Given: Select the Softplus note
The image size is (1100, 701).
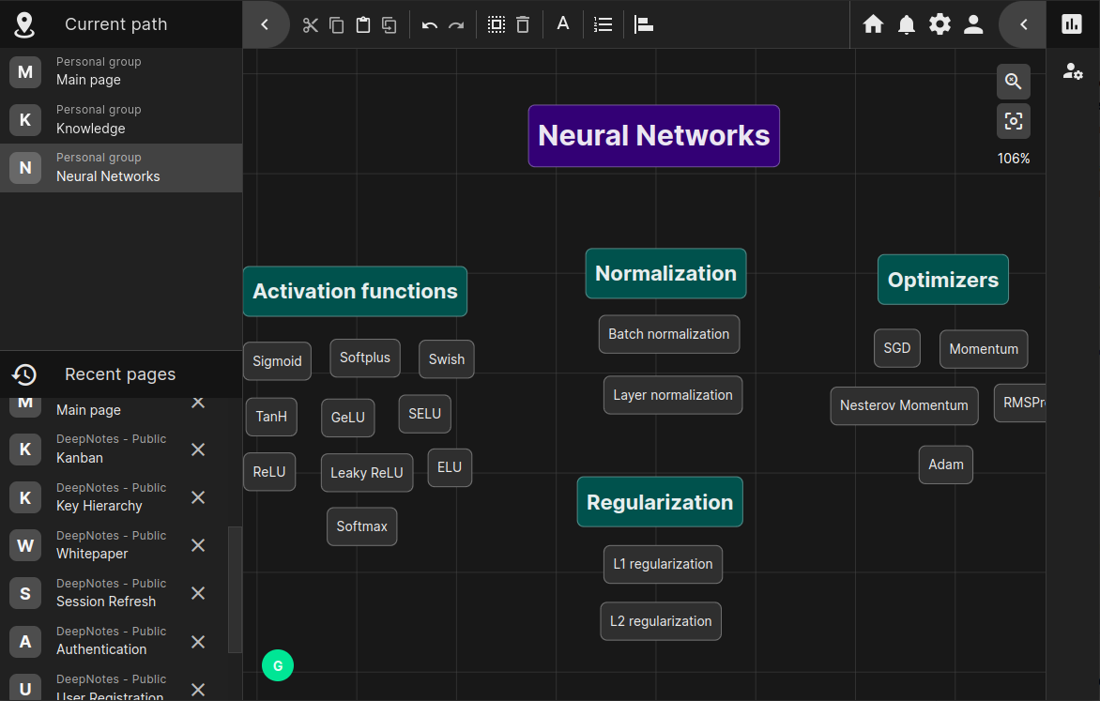Looking at the screenshot, I should pos(365,358).
